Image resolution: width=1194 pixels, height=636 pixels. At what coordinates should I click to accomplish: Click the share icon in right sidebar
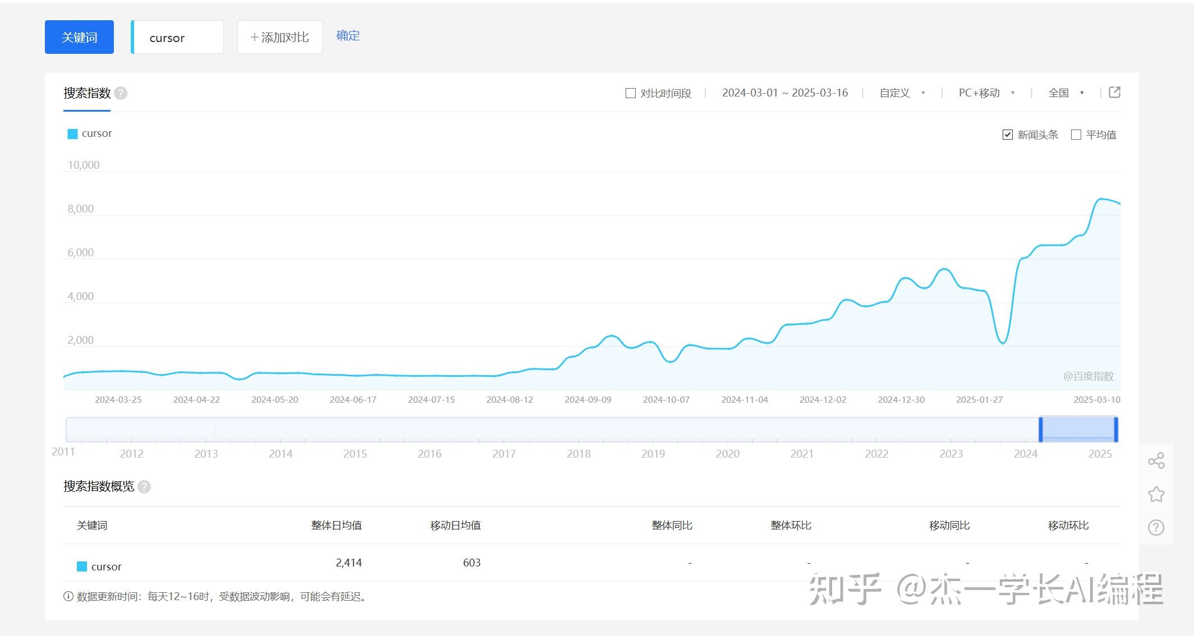pyautogui.click(x=1156, y=461)
